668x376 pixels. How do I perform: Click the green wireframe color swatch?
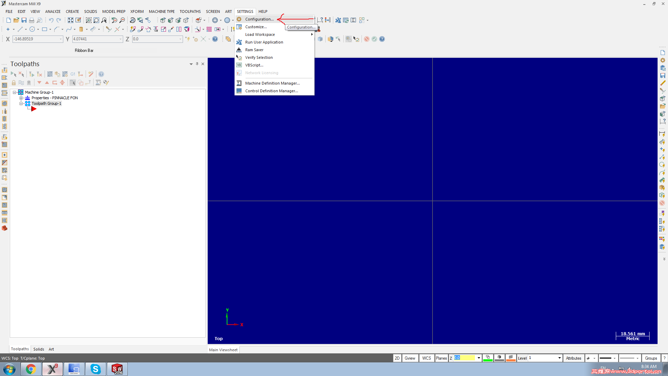click(x=488, y=358)
